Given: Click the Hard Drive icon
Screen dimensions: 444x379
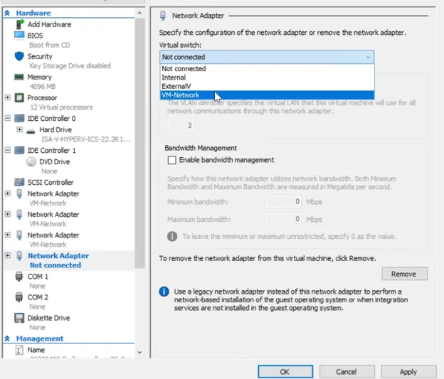Looking at the screenshot, I should tap(31, 131).
